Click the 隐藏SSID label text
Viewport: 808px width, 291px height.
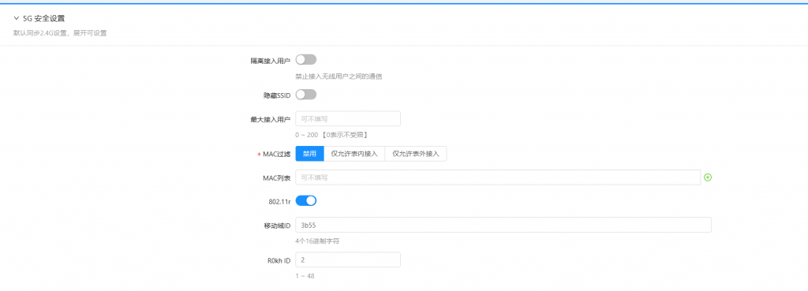(277, 95)
